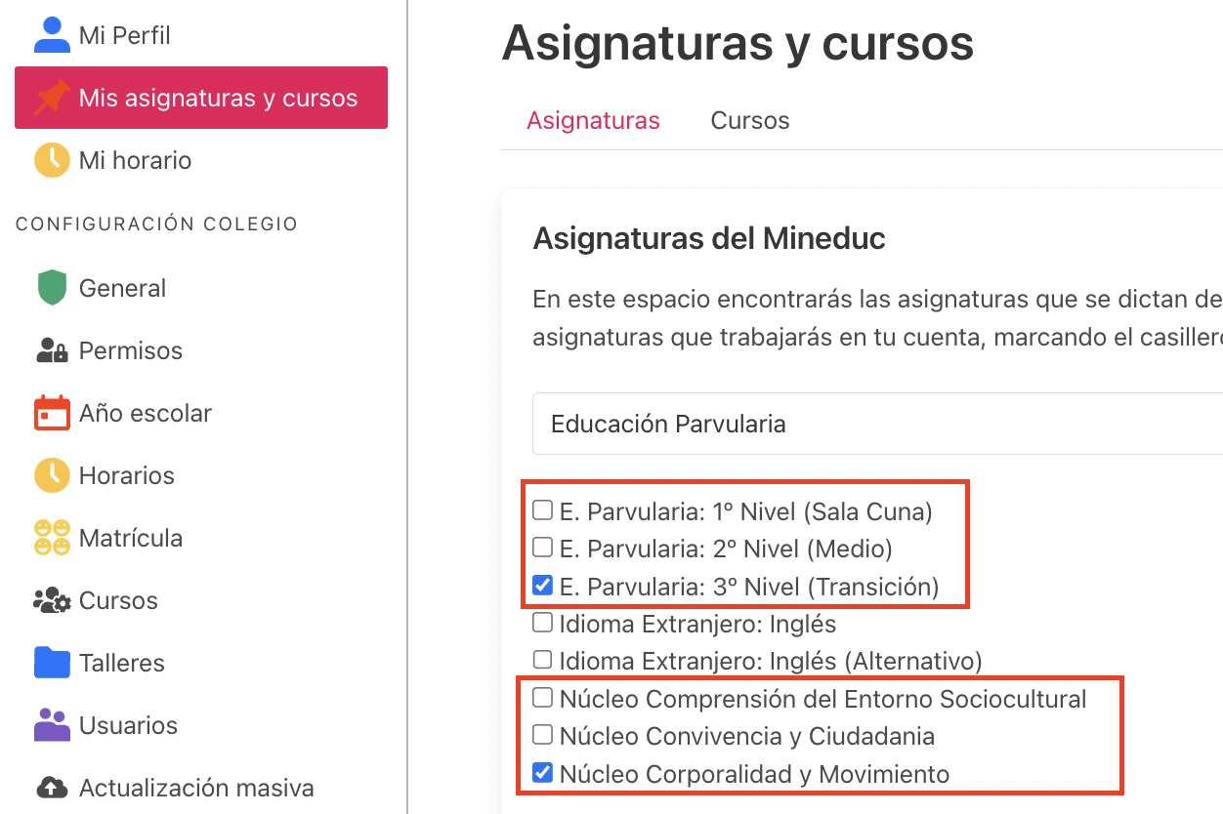Click the blue Talleres folder icon
The width and height of the screenshot is (1223, 814).
click(52, 663)
